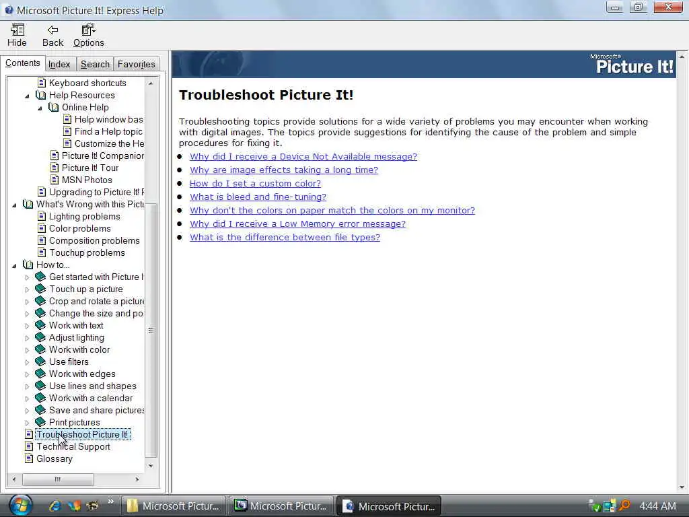
Task: Click the Composition problems page icon
Action: click(x=41, y=240)
